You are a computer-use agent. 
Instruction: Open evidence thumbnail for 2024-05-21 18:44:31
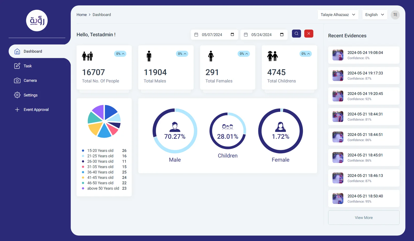click(x=338, y=116)
